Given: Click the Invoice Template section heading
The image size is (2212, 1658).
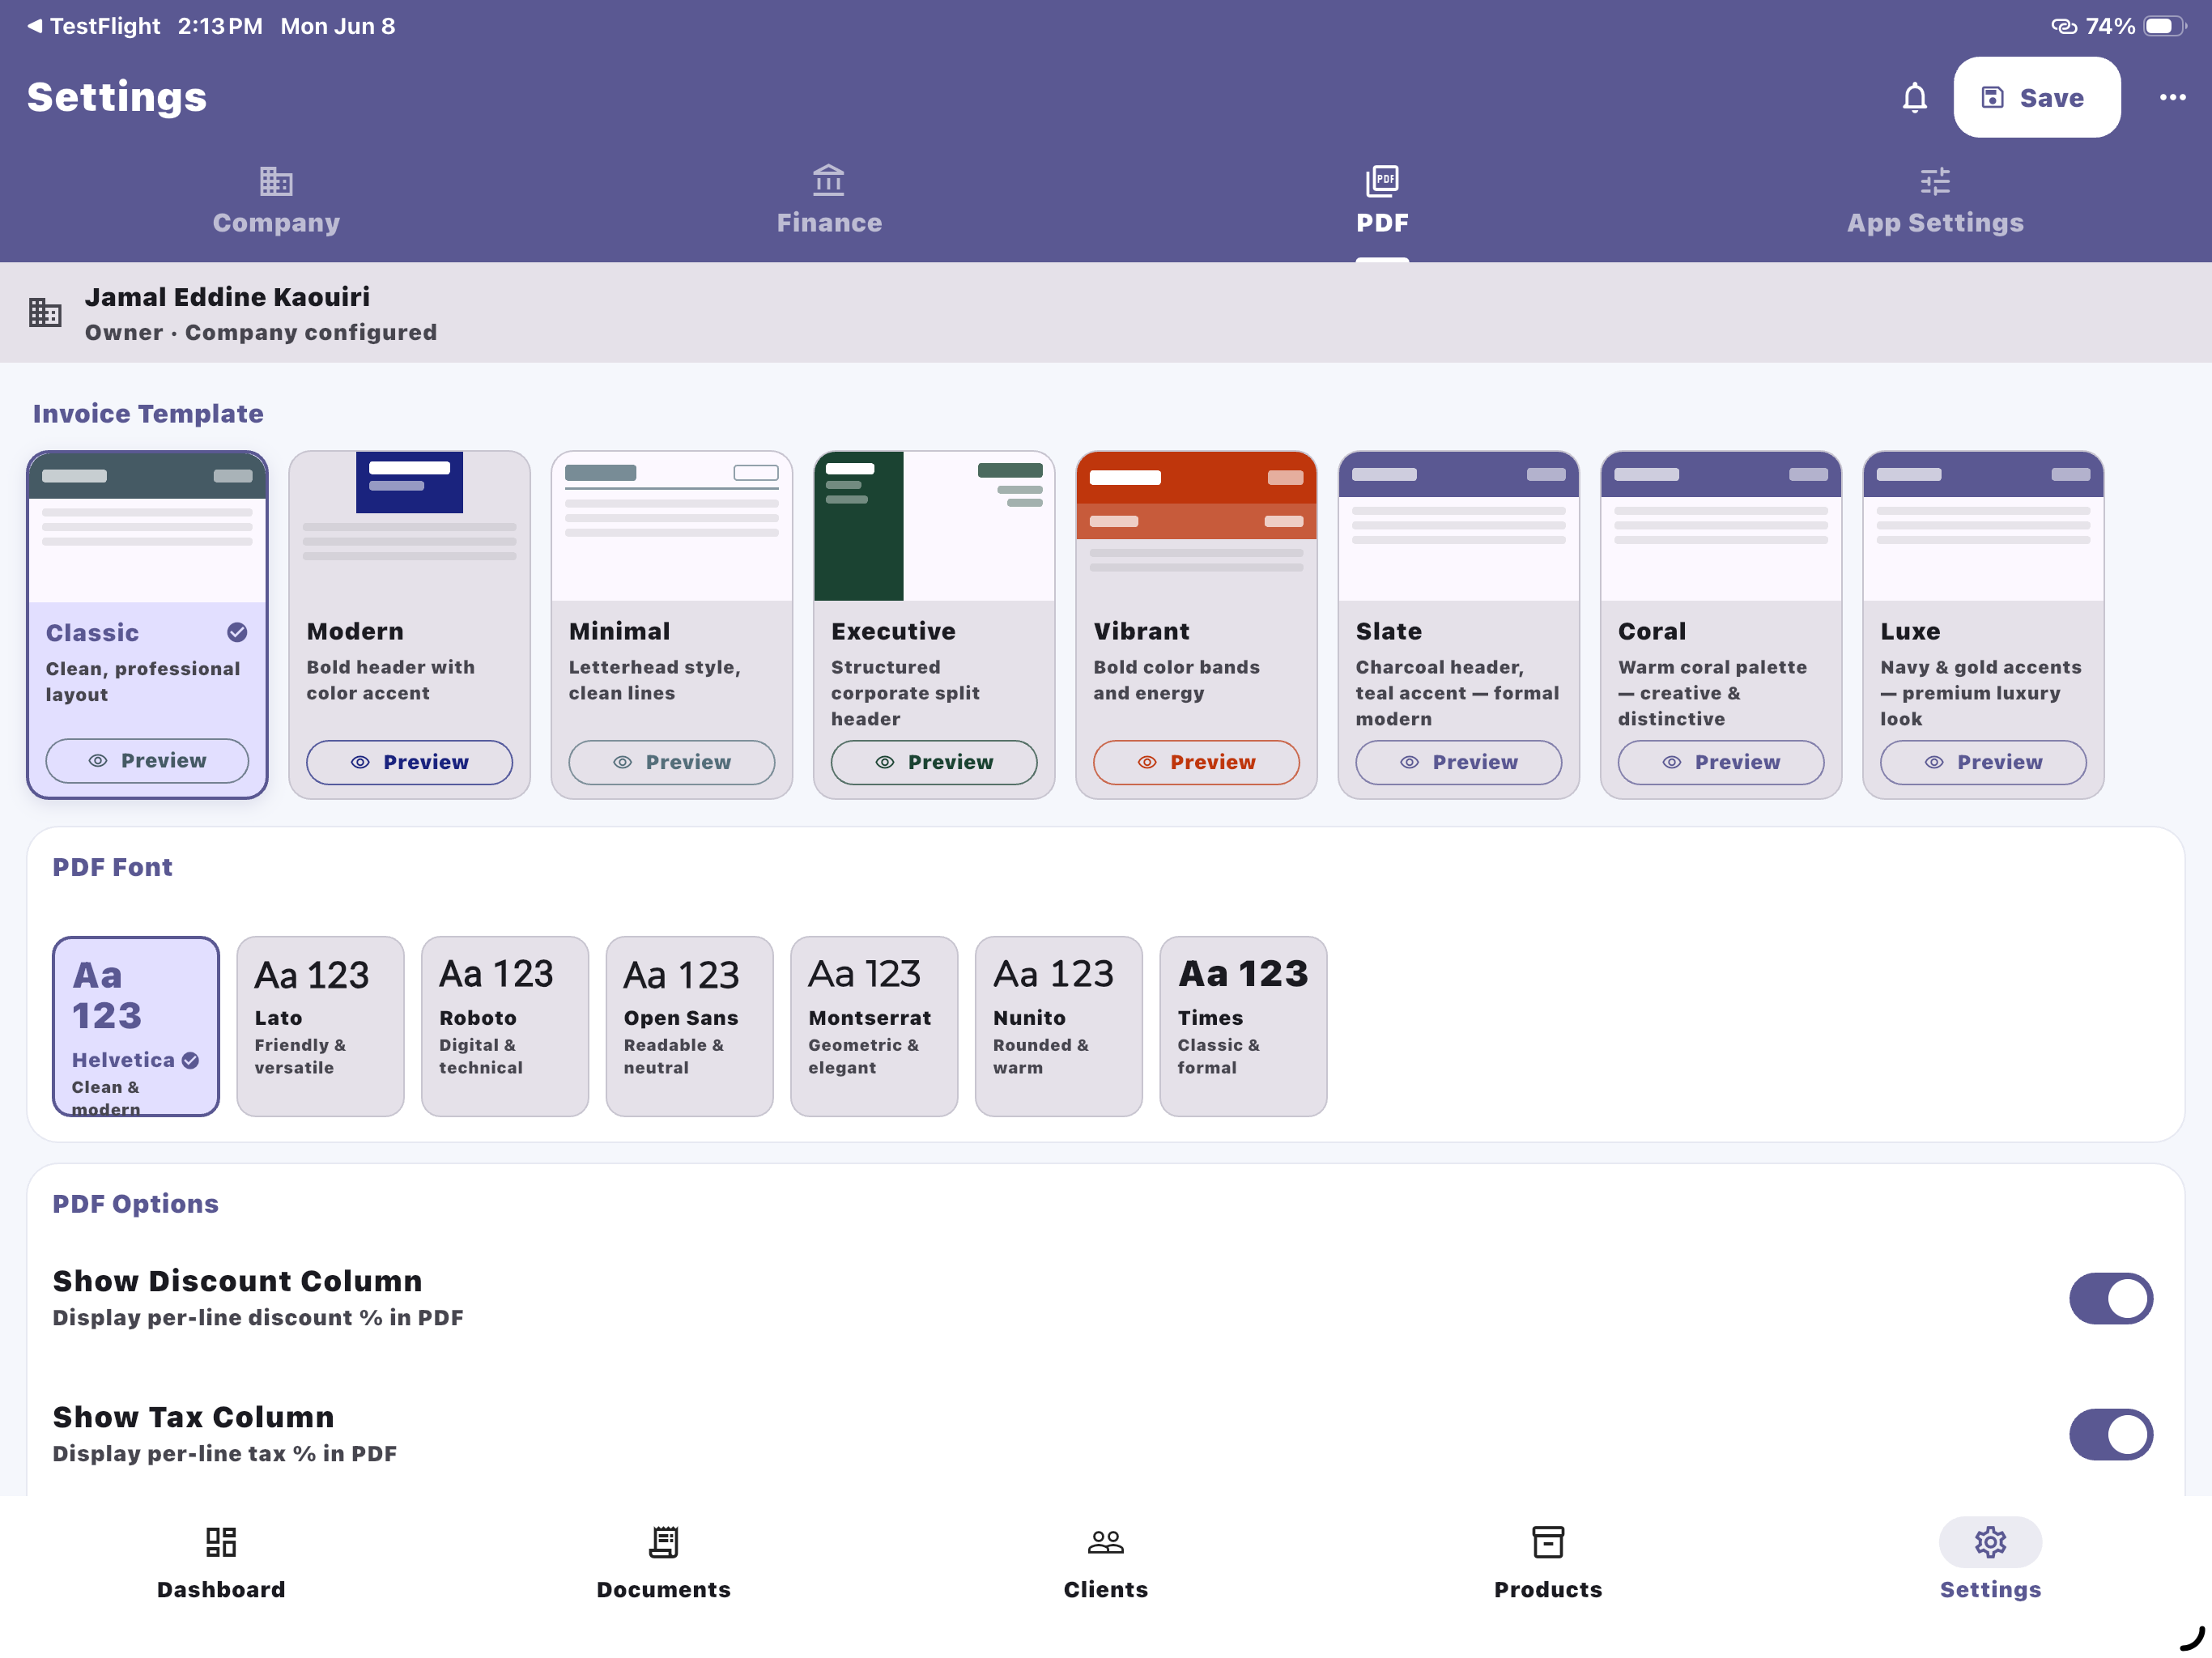Looking at the screenshot, I should [148, 413].
